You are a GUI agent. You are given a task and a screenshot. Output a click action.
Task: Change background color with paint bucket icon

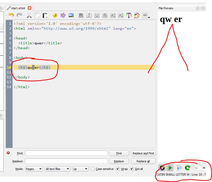[x=137, y=15]
